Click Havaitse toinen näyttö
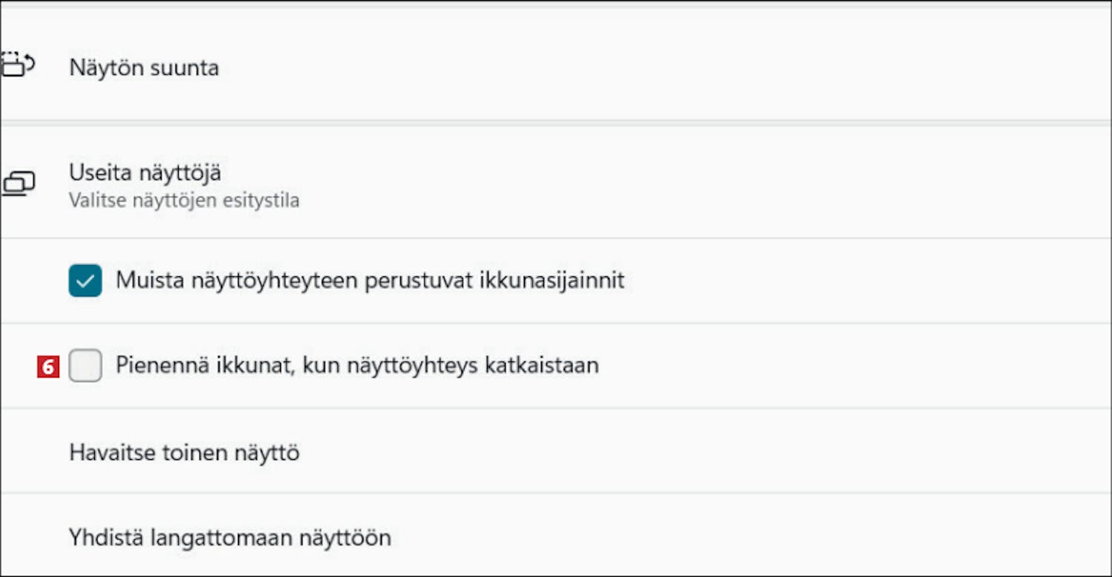 click(184, 452)
